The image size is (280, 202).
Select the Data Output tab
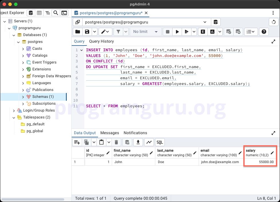click(x=85, y=133)
